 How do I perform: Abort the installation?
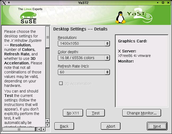111,126
